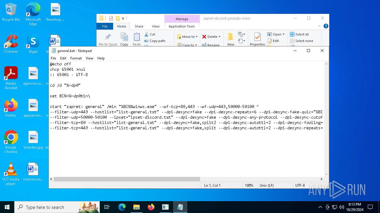Click the UTF-8 encoding in status bar
This screenshot has height=213, width=380.
click(x=300, y=185)
